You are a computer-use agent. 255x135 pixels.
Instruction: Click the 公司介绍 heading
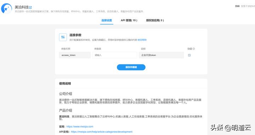click(66, 94)
